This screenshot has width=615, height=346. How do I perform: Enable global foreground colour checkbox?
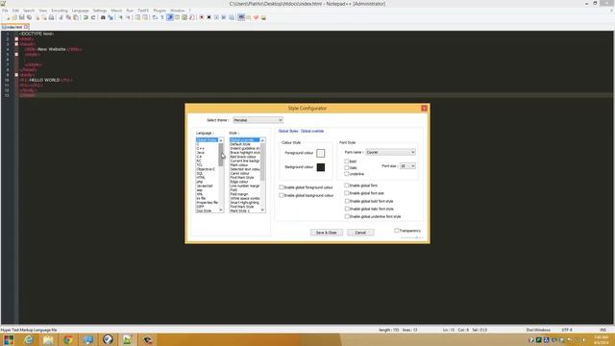[x=282, y=187]
